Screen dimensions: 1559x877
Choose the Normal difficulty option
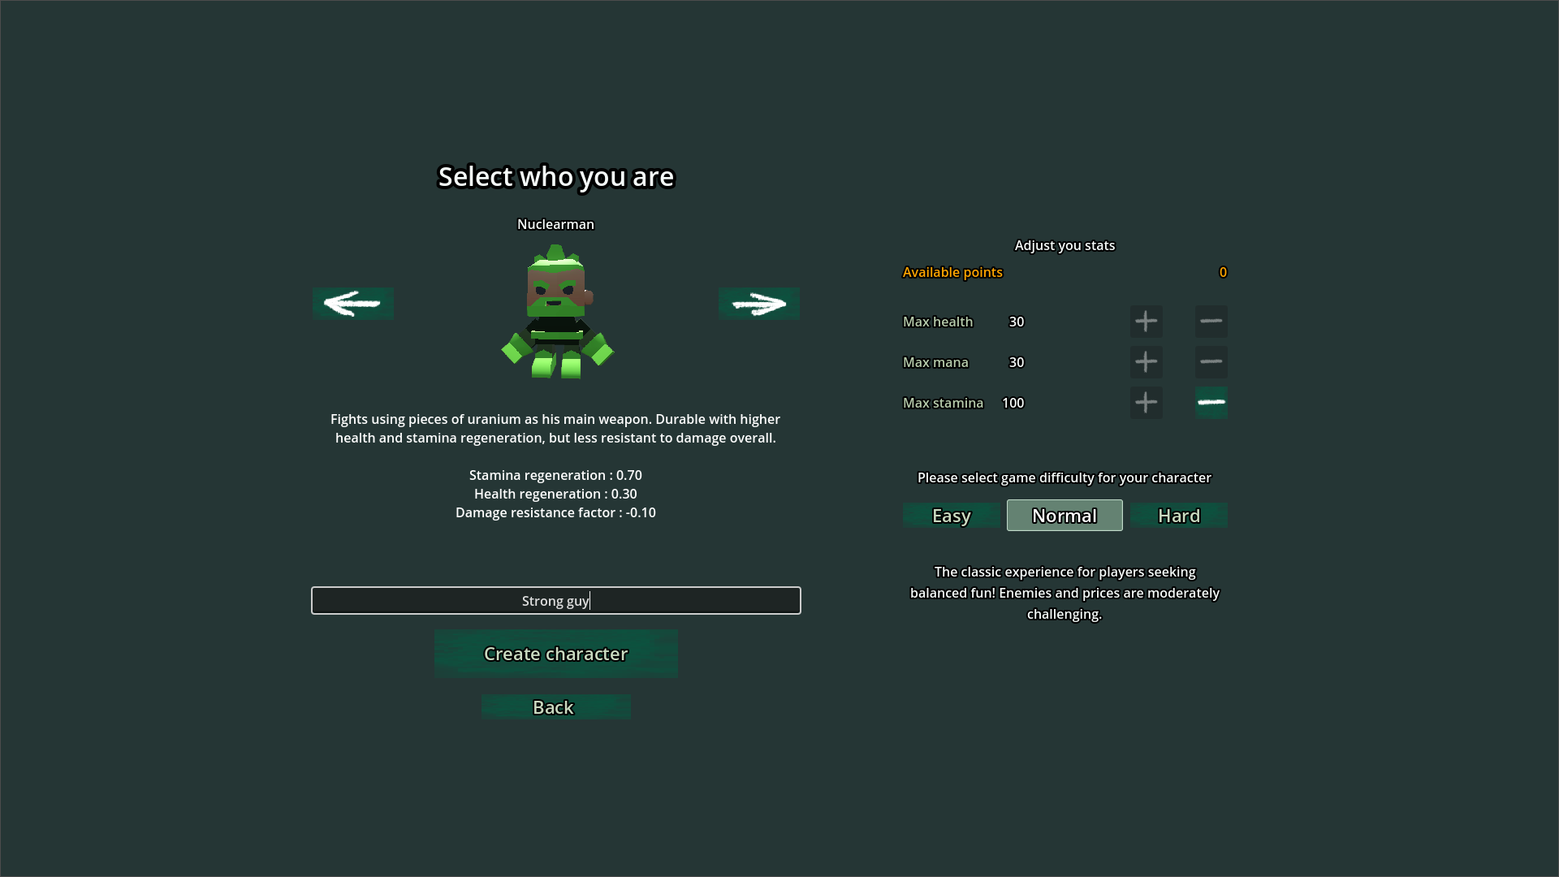point(1064,516)
